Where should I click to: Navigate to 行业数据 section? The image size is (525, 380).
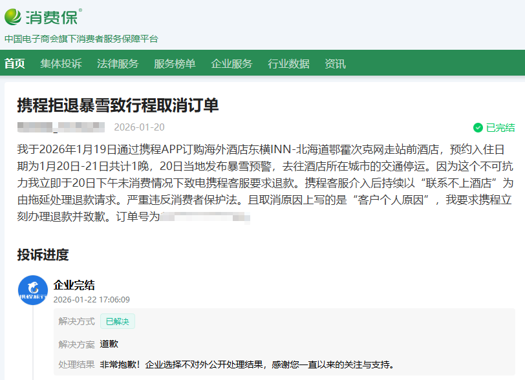pos(288,64)
